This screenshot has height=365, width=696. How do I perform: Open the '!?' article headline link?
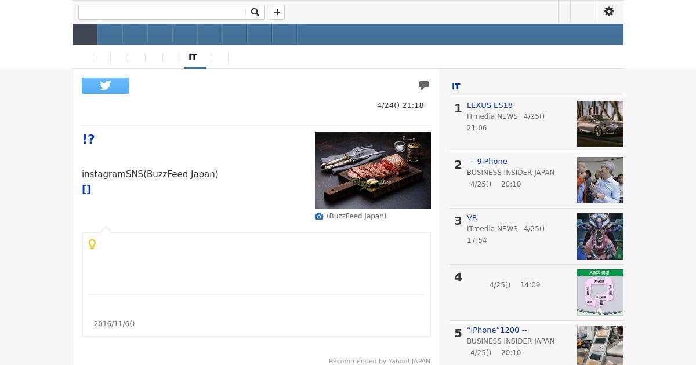88,139
